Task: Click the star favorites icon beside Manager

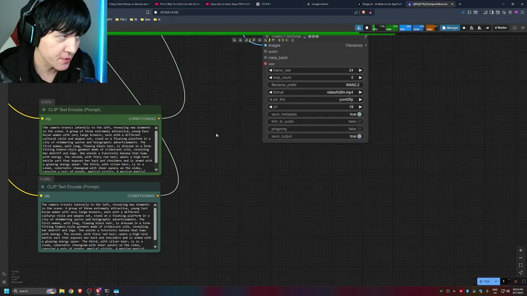Action: click(x=464, y=28)
